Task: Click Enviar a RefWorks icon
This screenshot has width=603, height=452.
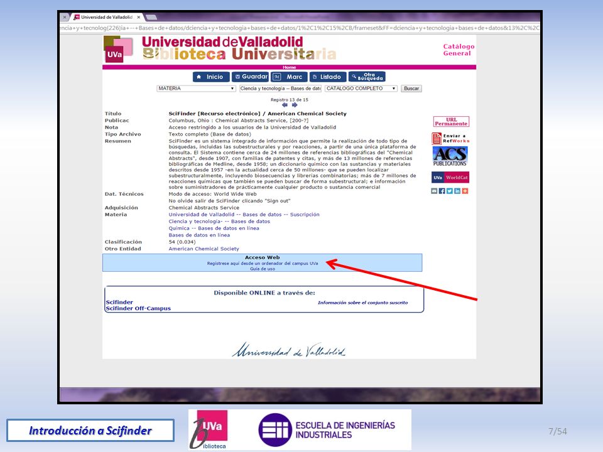Action: point(450,138)
